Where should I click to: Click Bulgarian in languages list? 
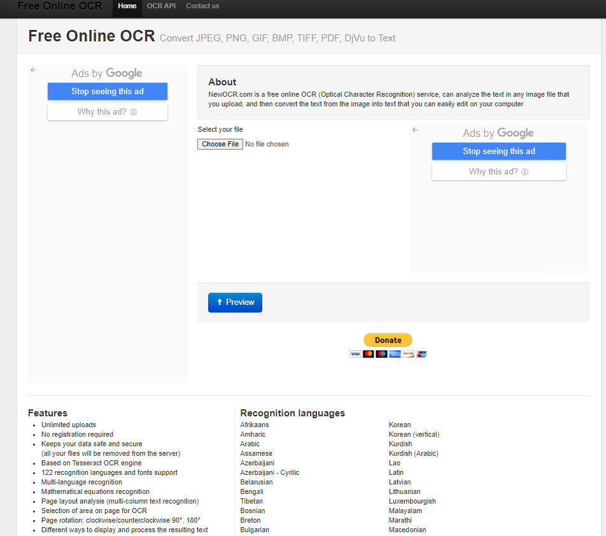(255, 530)
